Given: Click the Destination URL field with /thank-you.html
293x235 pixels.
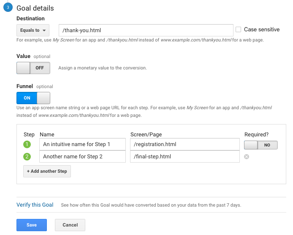Looking at the screenshot, I should [x=146, y=30].
